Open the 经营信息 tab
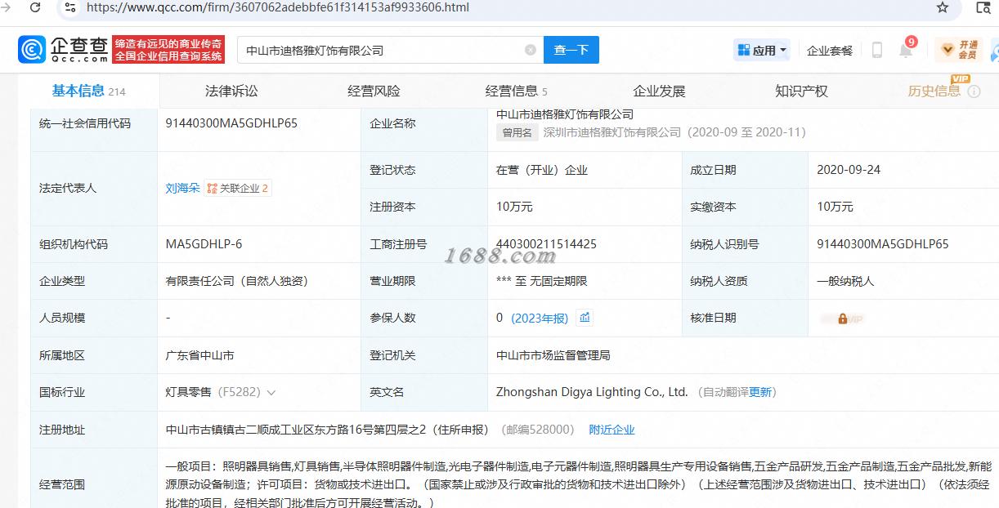Image resolution: width=999 pixels, height=508 pixels. point(516,91)
